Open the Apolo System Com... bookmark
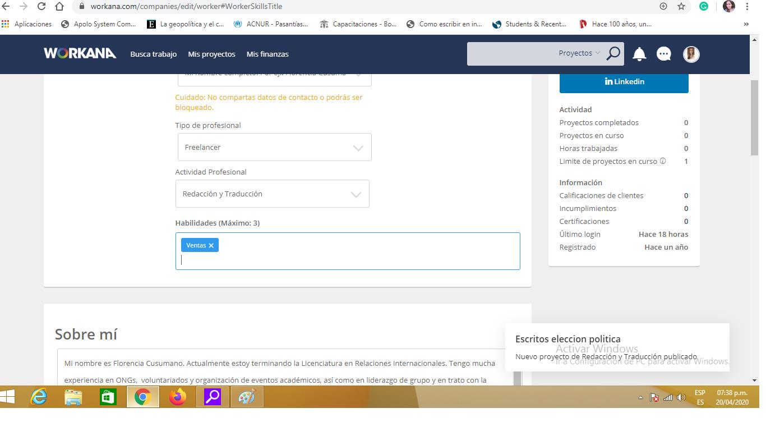Screen dimensions: 766x431 [98, 24]
